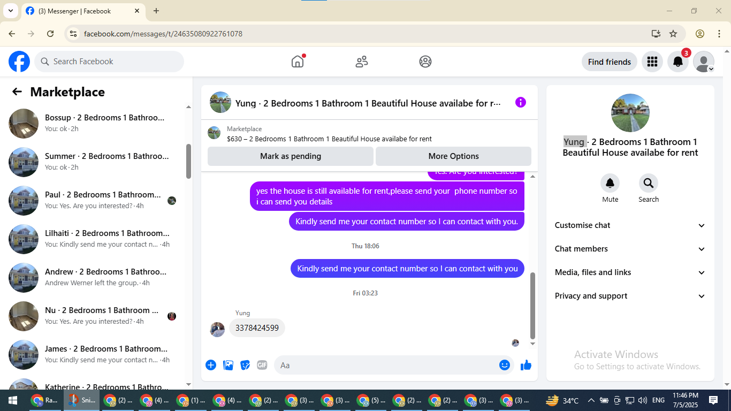This screenshot has height=411, width=731.
Task: Search in conversation with the magnifier icon
Action: [649, 184]
